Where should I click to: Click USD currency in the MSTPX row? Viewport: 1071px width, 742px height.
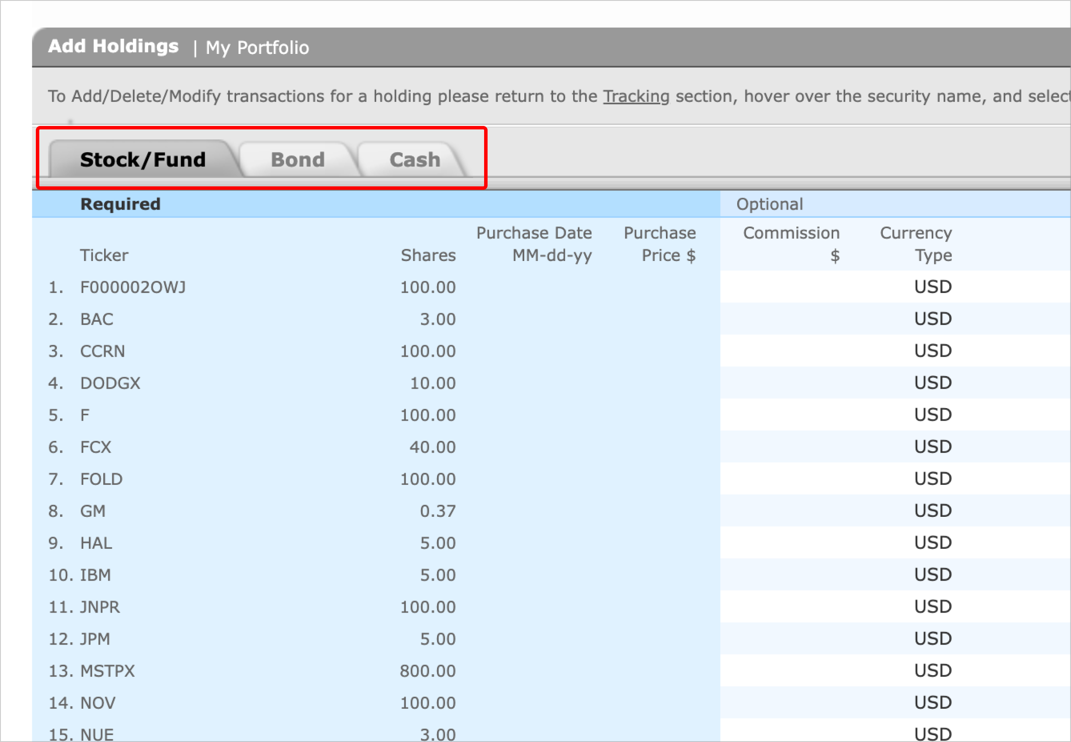[933, 671]
